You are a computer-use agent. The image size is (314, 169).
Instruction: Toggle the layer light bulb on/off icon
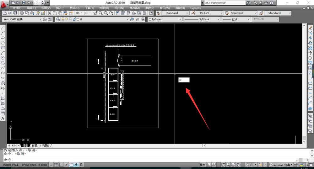coord(62,19)
